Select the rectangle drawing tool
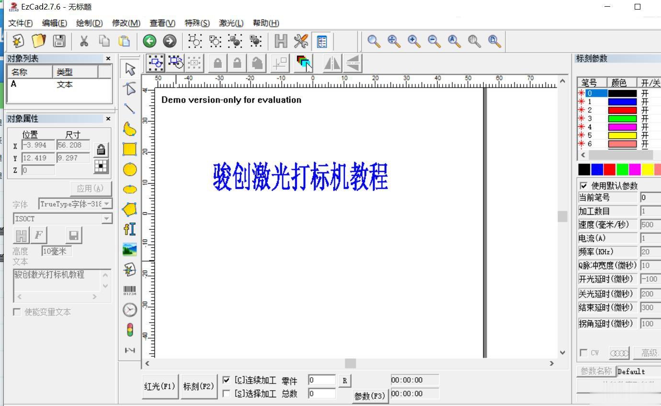The height and width of the screenshot is (406, 661). click(130, 149)
